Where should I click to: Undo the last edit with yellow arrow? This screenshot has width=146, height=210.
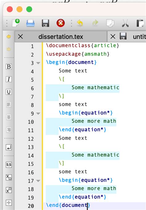pyautogui.click(x=80, y=23)
